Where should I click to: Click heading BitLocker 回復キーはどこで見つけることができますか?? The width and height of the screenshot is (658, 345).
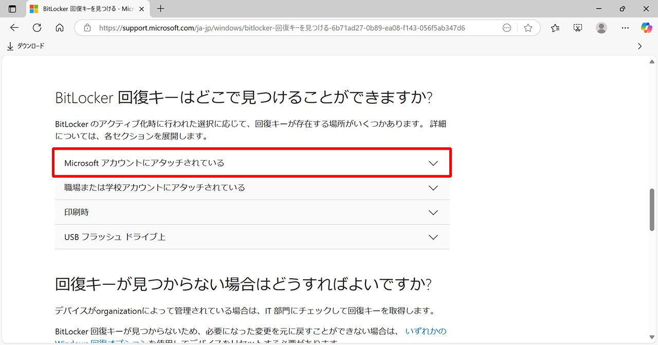[x=244, y=98]
